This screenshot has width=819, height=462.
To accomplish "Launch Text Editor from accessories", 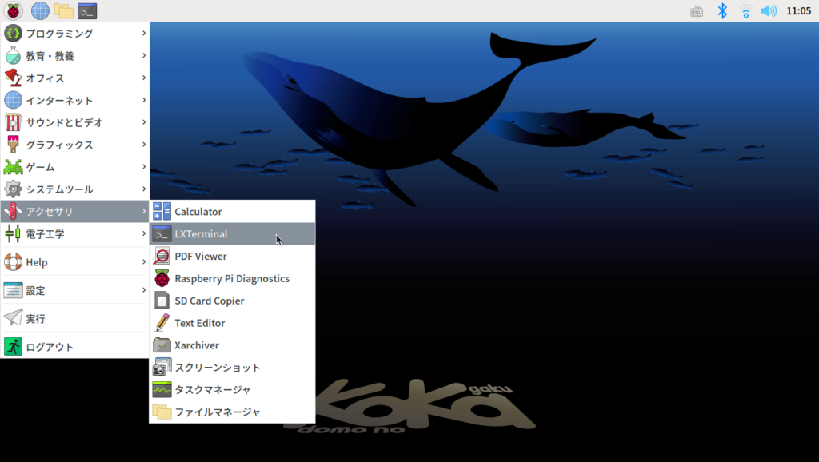I will coord(200,324).
